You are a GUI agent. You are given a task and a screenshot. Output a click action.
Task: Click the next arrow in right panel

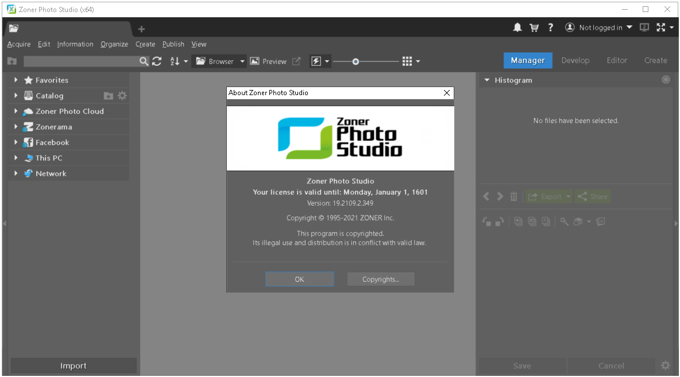pos(500,197)
